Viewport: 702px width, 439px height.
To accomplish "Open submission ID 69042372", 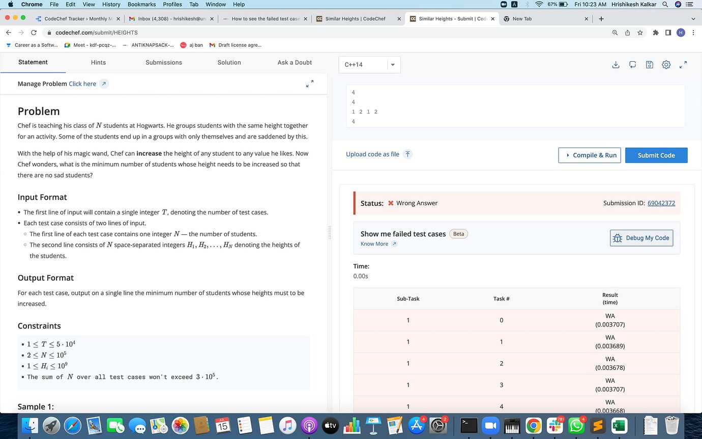I will pos(661,203).
